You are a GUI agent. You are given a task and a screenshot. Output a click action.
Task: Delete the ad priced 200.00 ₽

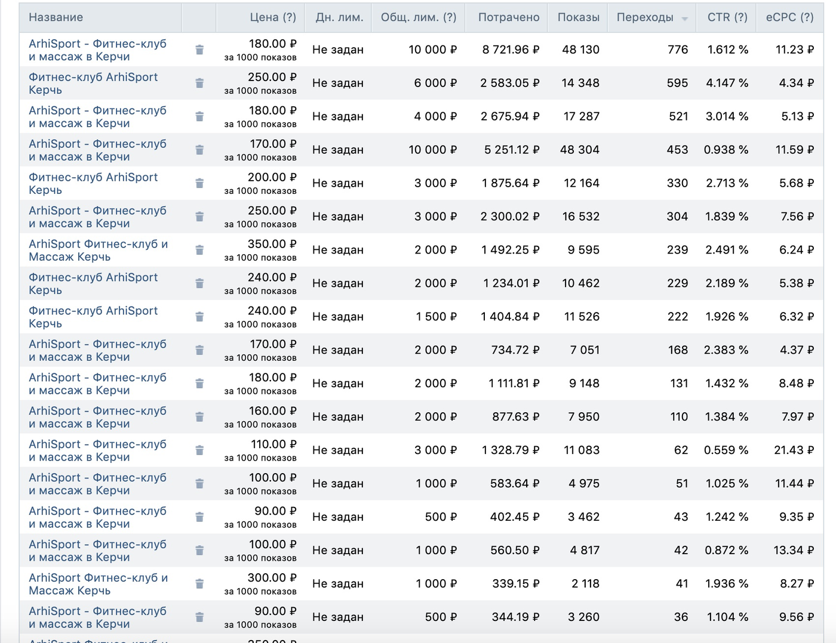[199, 184]
